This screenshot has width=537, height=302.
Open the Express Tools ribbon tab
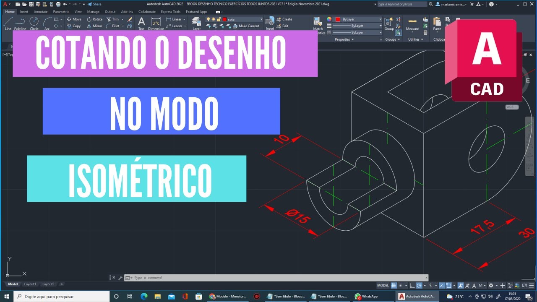[x=171, y=12]
